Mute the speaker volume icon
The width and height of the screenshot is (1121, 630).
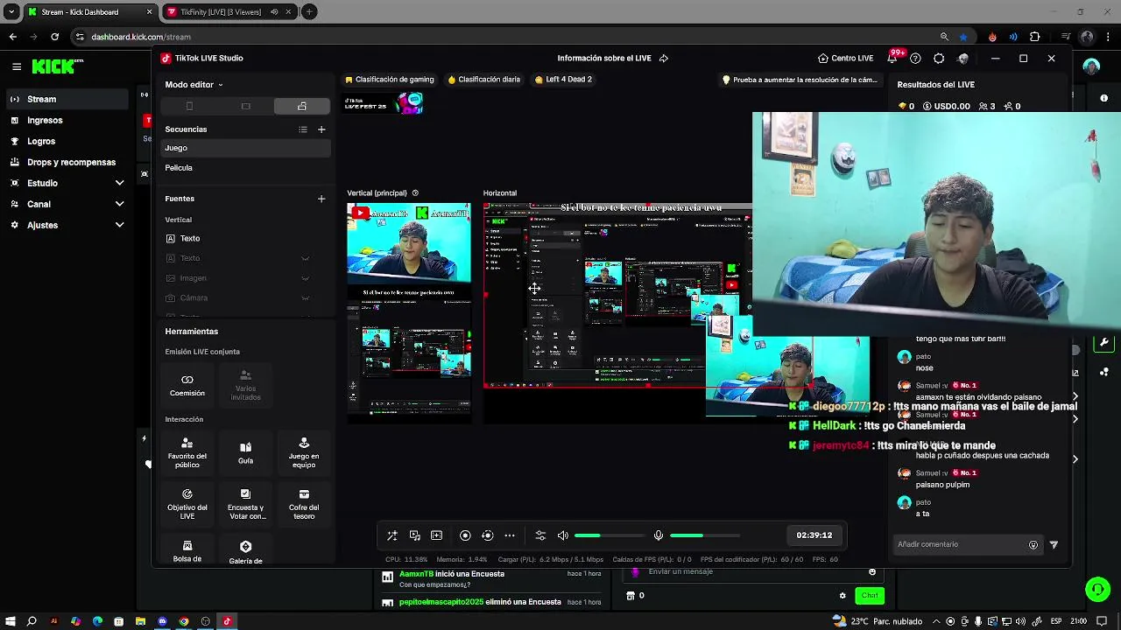563,535
